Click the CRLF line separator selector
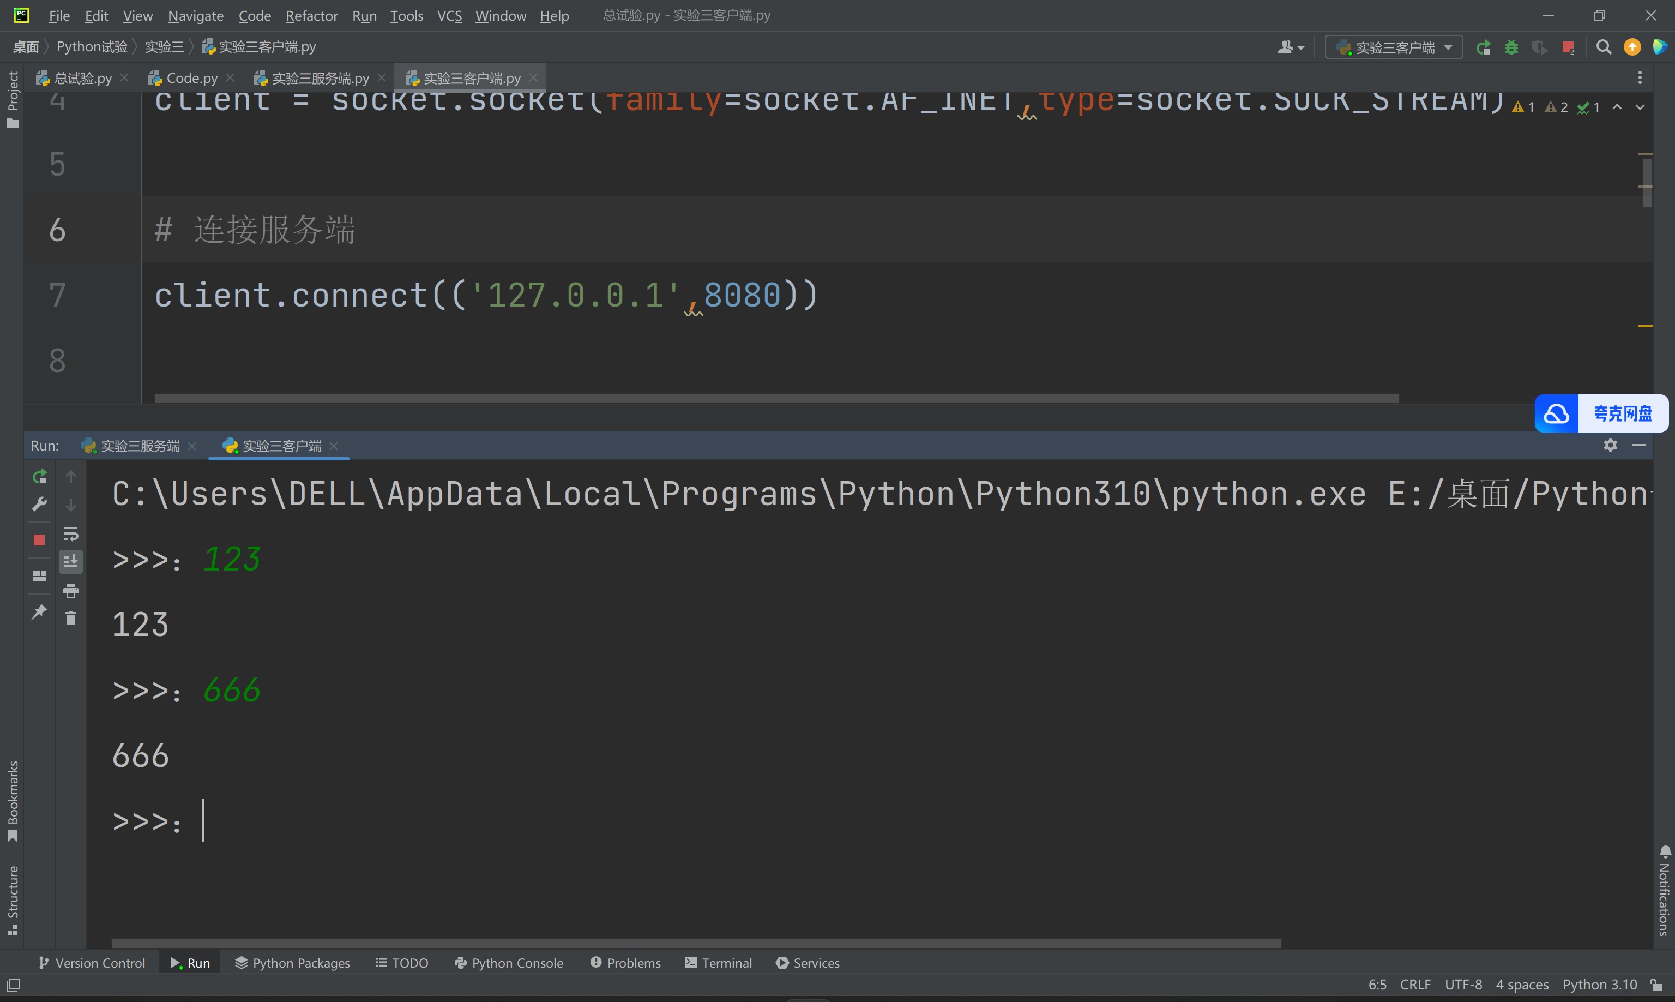 tap(1415, 985)
